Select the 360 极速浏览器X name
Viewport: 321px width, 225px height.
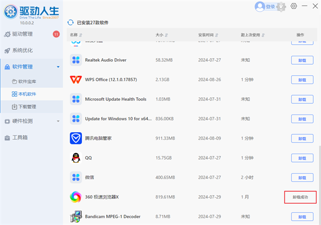[x=102, y=197]
